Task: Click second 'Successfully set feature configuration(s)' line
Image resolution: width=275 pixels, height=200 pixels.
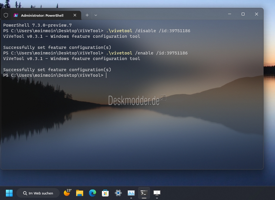Action: [x=57, y=70]
